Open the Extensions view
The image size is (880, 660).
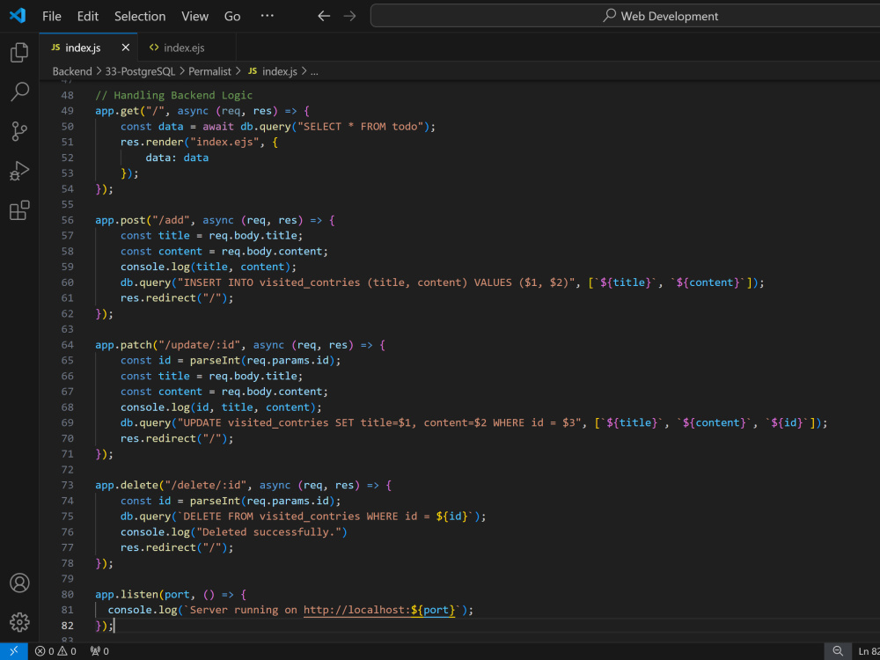tap(19, 210)
